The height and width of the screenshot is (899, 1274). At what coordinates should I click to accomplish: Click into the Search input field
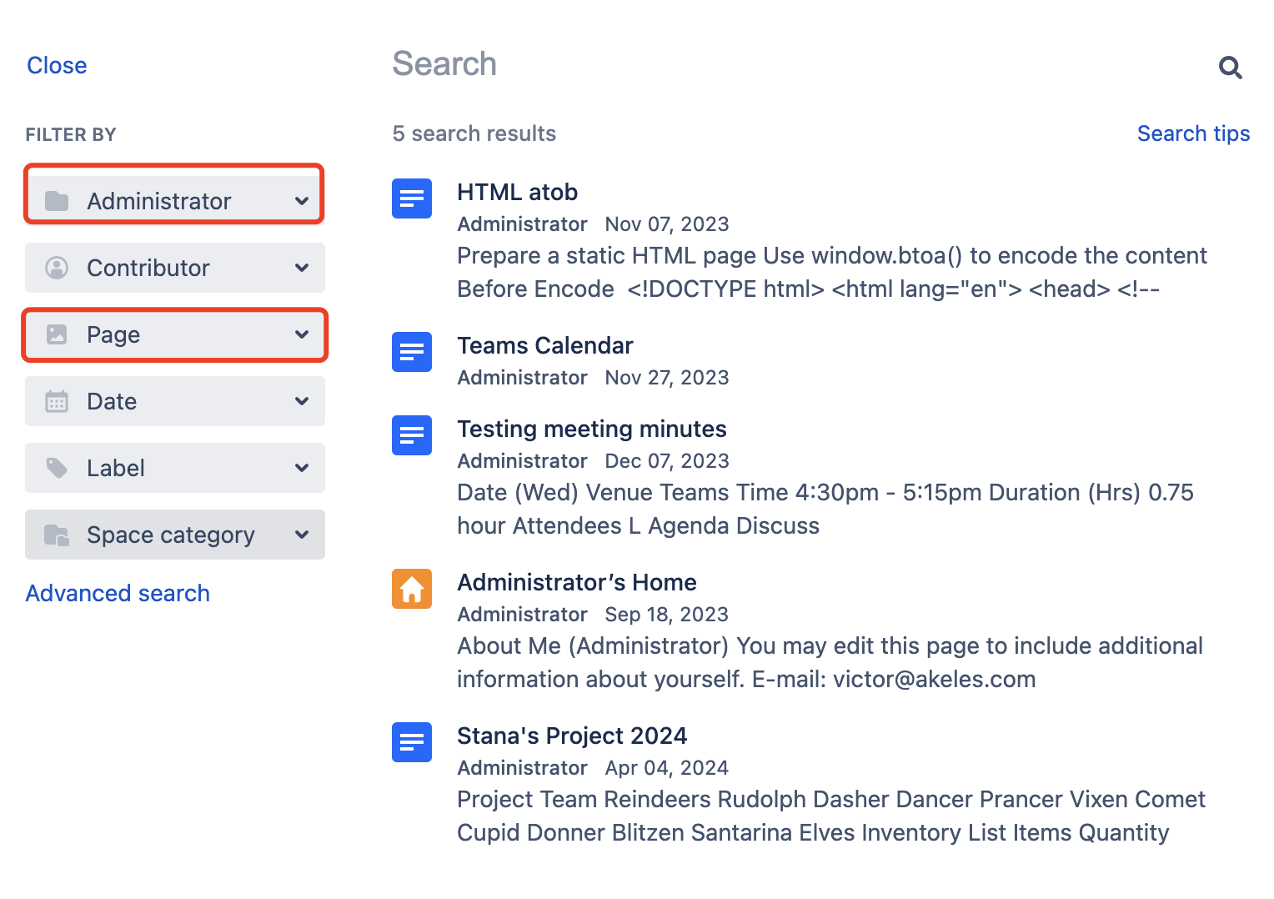click(x=750, y=64)
